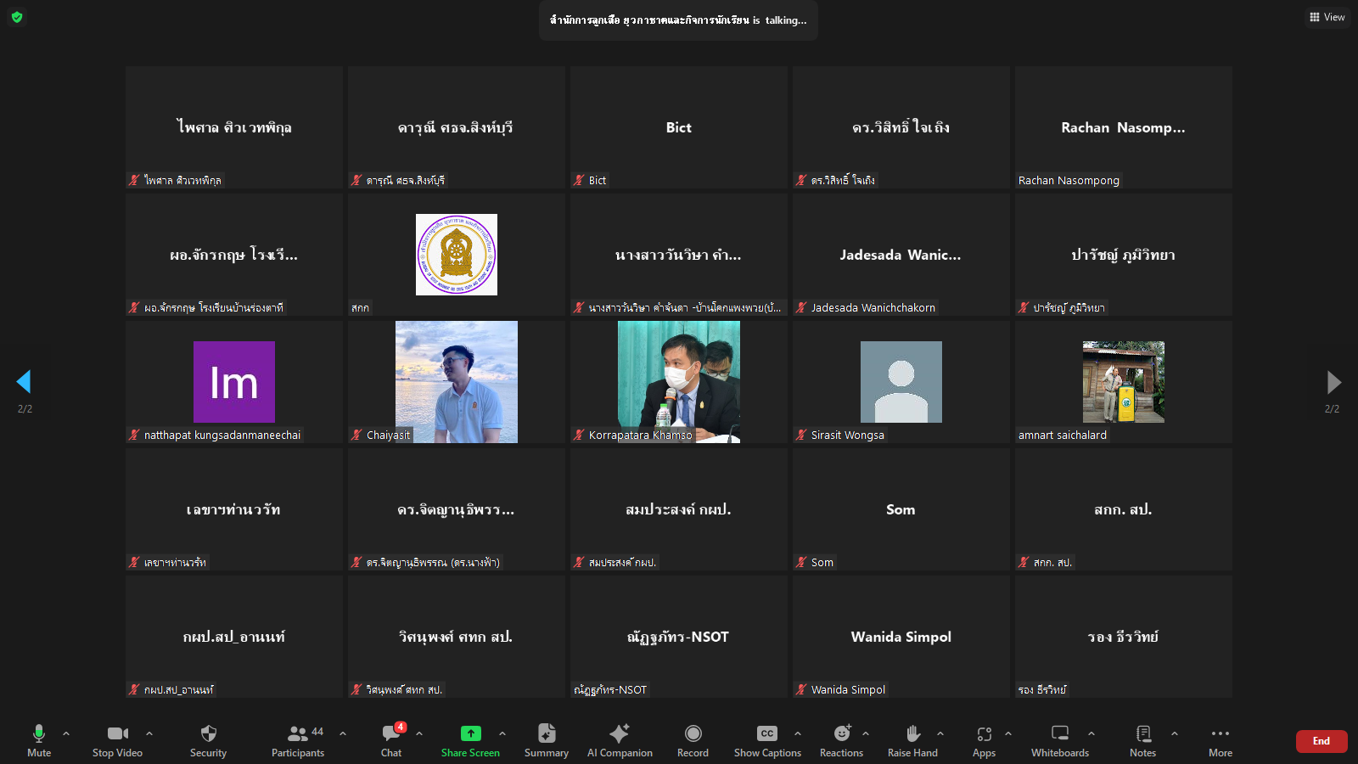This screenshot has width=1358, height=764.
Task: Open the View layout menu
Action: tap(1327, 17)
